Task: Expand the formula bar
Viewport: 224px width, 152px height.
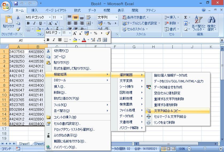Action: click(x=222, y=40)
